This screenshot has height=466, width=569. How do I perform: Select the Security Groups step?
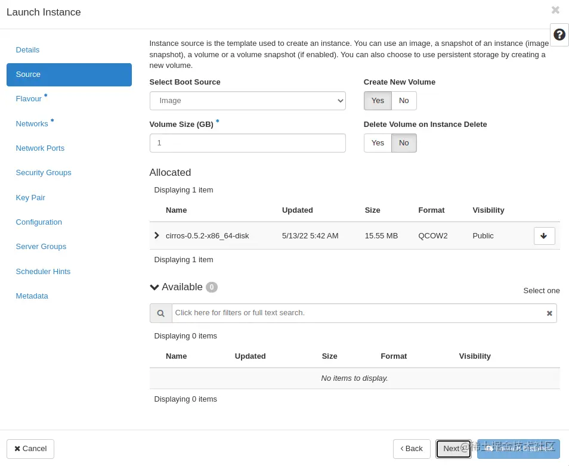(x=44, y=172)
